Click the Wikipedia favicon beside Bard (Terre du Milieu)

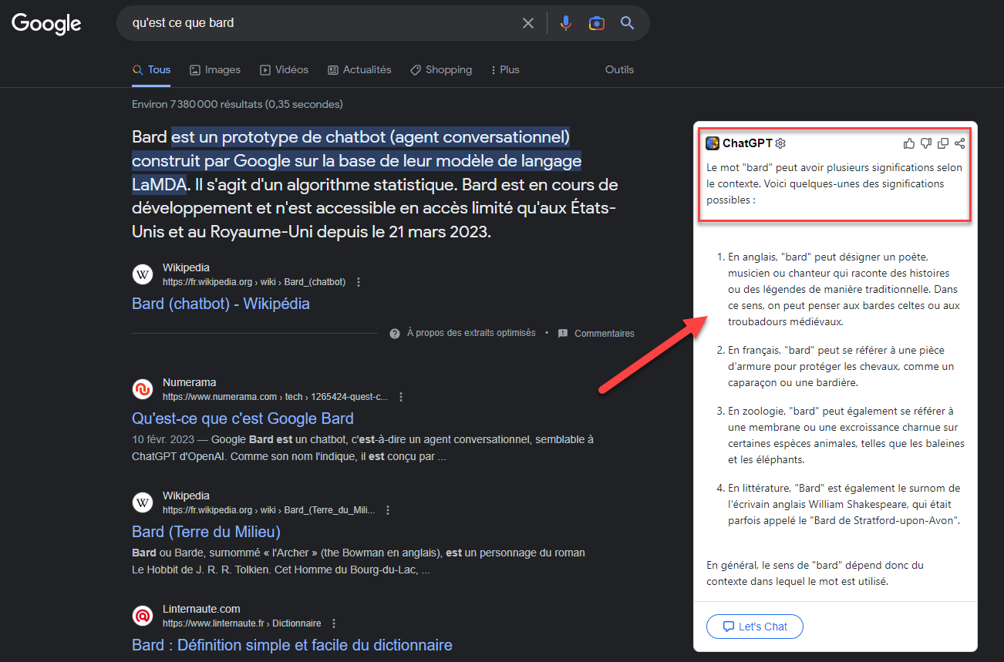(x=143, y=502)
